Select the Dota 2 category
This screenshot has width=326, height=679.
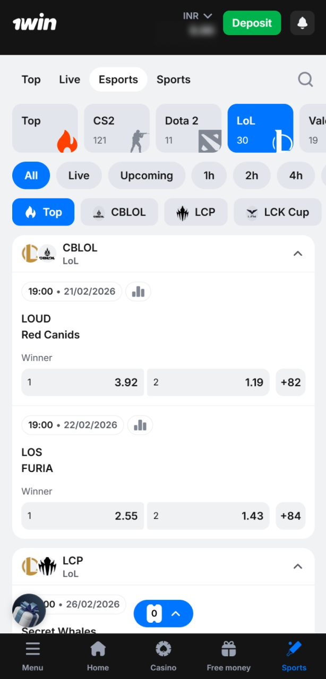point(188,128)
